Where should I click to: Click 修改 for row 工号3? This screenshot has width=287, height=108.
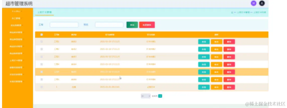[x=216, y=57]
